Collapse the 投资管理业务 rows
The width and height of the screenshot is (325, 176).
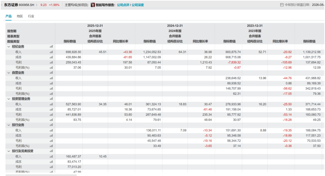pos(9,99)
